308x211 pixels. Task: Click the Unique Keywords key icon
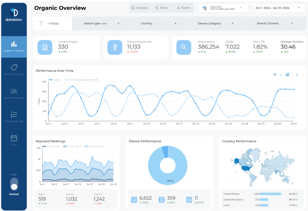tap(115, 47)
